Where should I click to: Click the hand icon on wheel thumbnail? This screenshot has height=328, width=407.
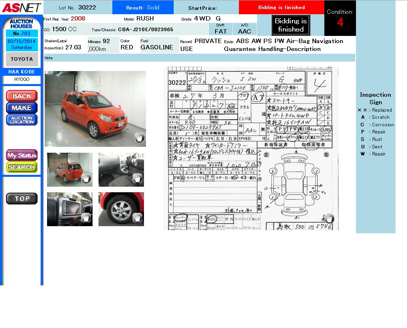[137, 217]
